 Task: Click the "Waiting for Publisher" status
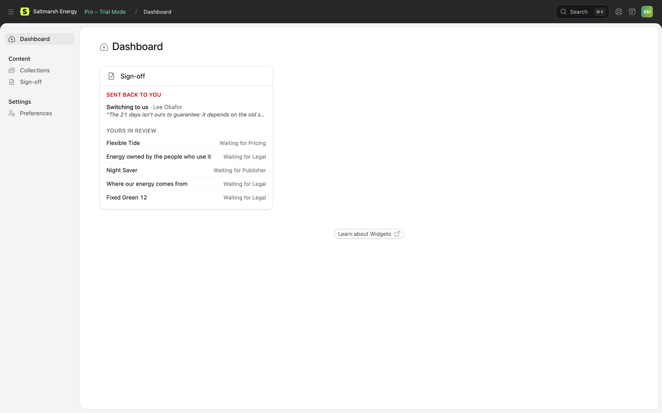240,171
